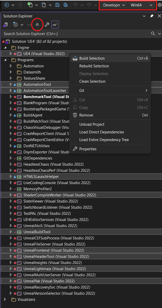Choose Unload Project in the context menu
Screen dimensions: 162x308
(110, 124)
